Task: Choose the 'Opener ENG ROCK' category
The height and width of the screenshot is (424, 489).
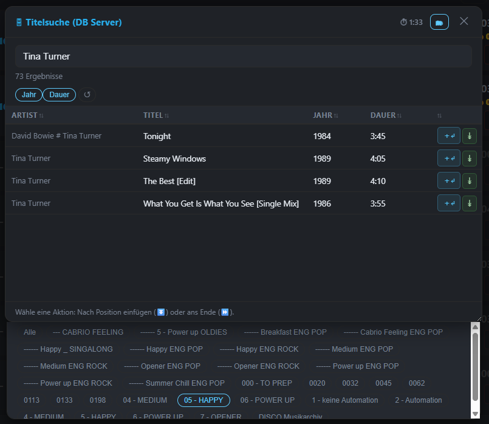Action: 258,366
